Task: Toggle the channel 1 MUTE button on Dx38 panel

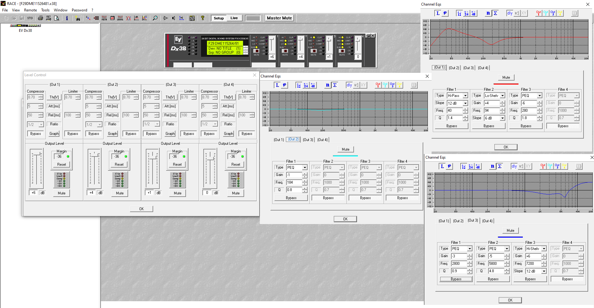Action: (x=256, y=51)
